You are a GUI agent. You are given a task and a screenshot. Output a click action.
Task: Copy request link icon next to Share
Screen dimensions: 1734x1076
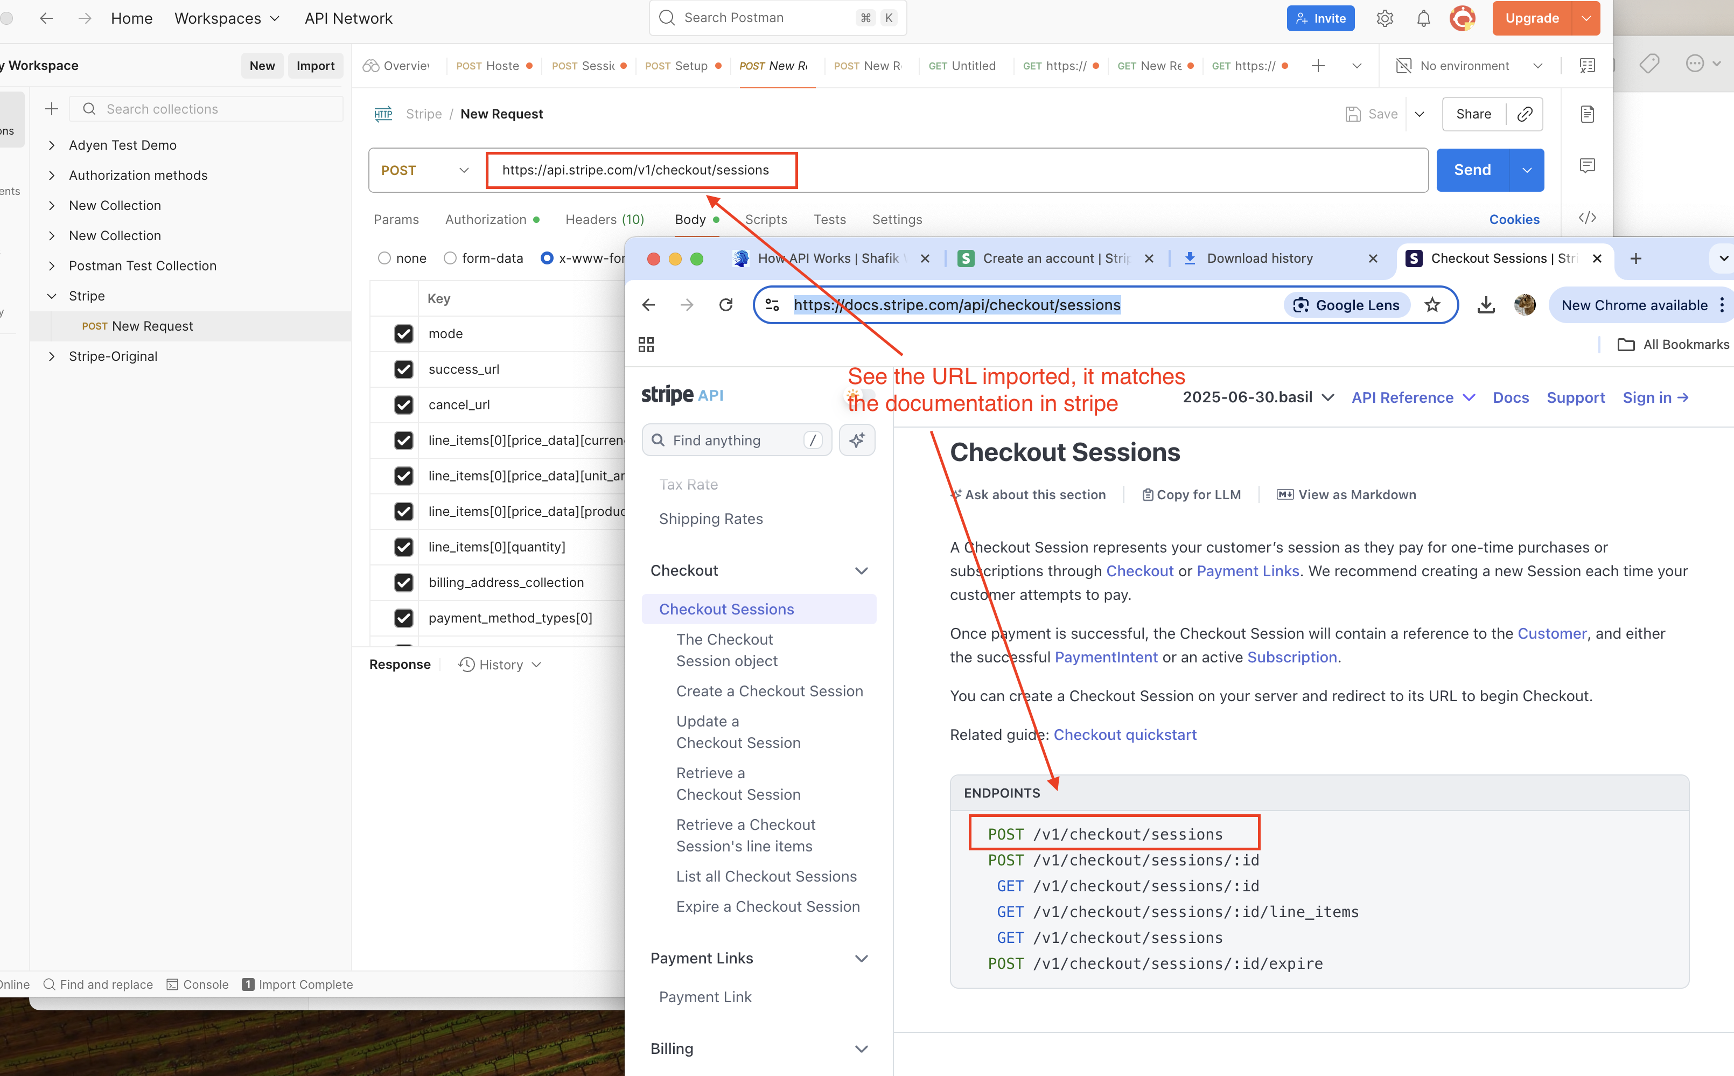pos(1525,114)
